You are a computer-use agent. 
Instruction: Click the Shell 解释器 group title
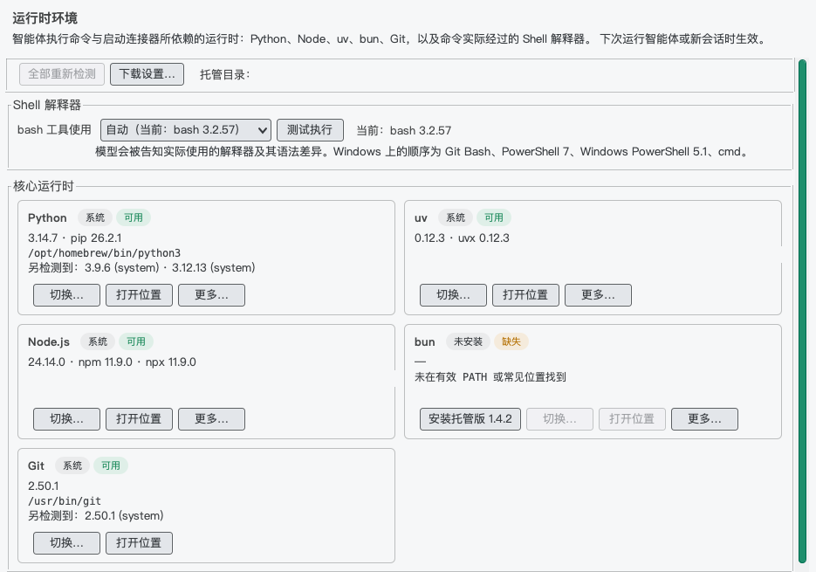[47, 105]
